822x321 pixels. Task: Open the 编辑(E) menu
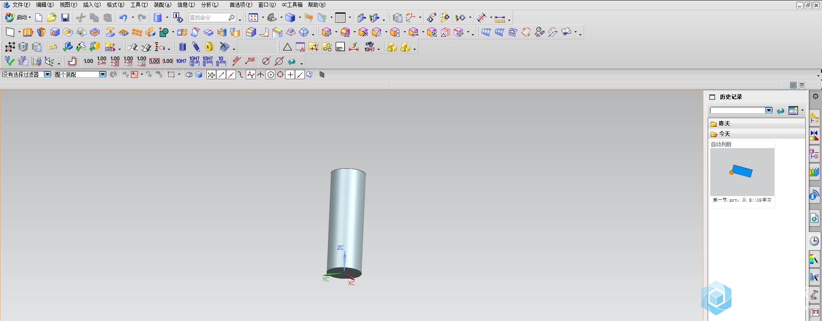click(45, 5)
